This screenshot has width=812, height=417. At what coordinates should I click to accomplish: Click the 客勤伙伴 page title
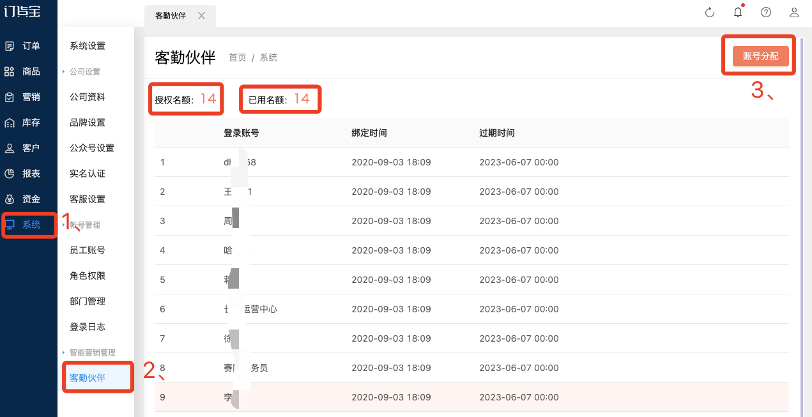pos(185,57)
